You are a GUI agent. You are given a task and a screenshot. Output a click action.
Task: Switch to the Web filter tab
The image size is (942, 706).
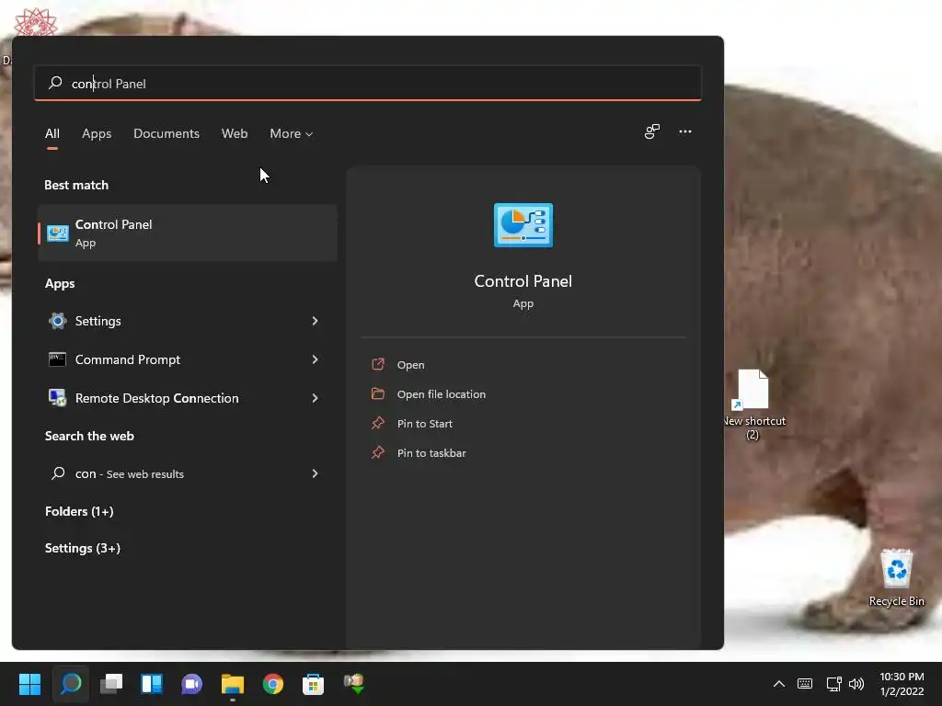235,133
